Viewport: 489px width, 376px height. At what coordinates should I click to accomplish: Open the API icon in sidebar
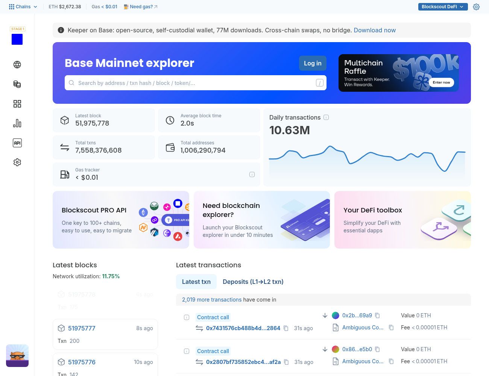click(x=17, y=143)
